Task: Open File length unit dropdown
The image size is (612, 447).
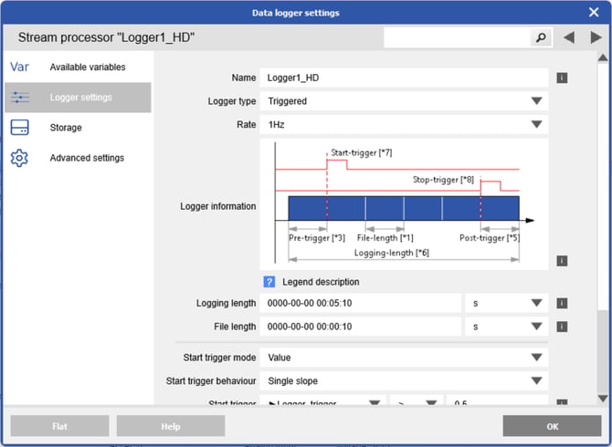Action: point(506,327)
